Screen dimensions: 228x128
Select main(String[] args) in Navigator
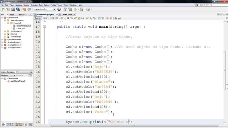point(17,81)
